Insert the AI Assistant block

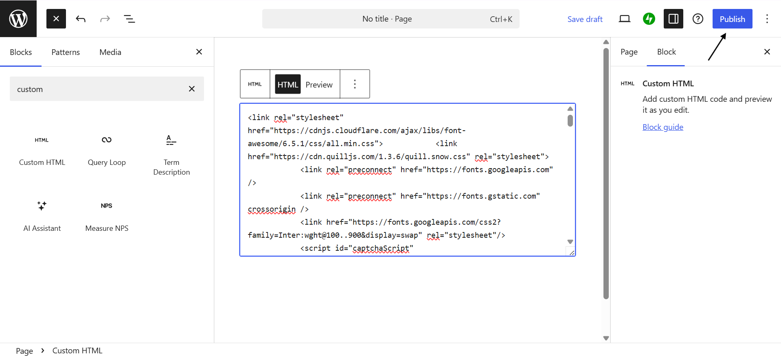(42, 216)
